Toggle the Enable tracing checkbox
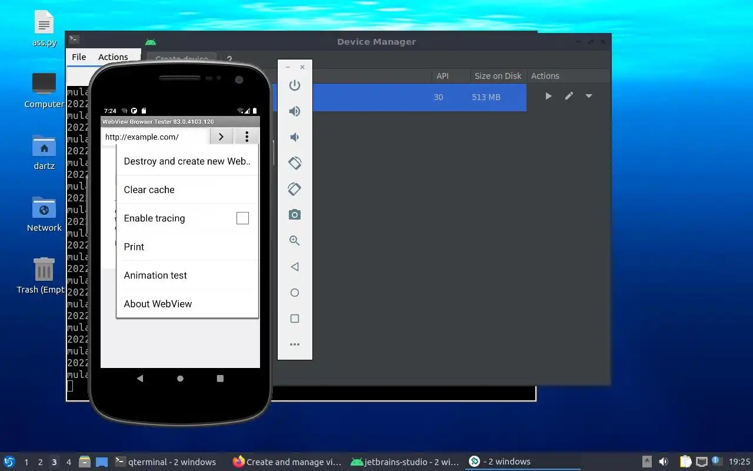Screen dimensions: 753x471 click(x=242, y=218)
